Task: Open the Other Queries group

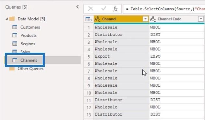Action: click(x=30, y=69)
